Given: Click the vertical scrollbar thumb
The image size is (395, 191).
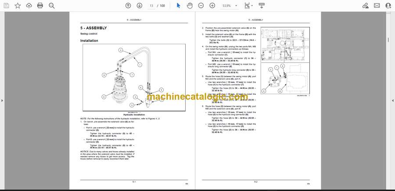Looking at the screenshot, I should click(x=388, y=40).
